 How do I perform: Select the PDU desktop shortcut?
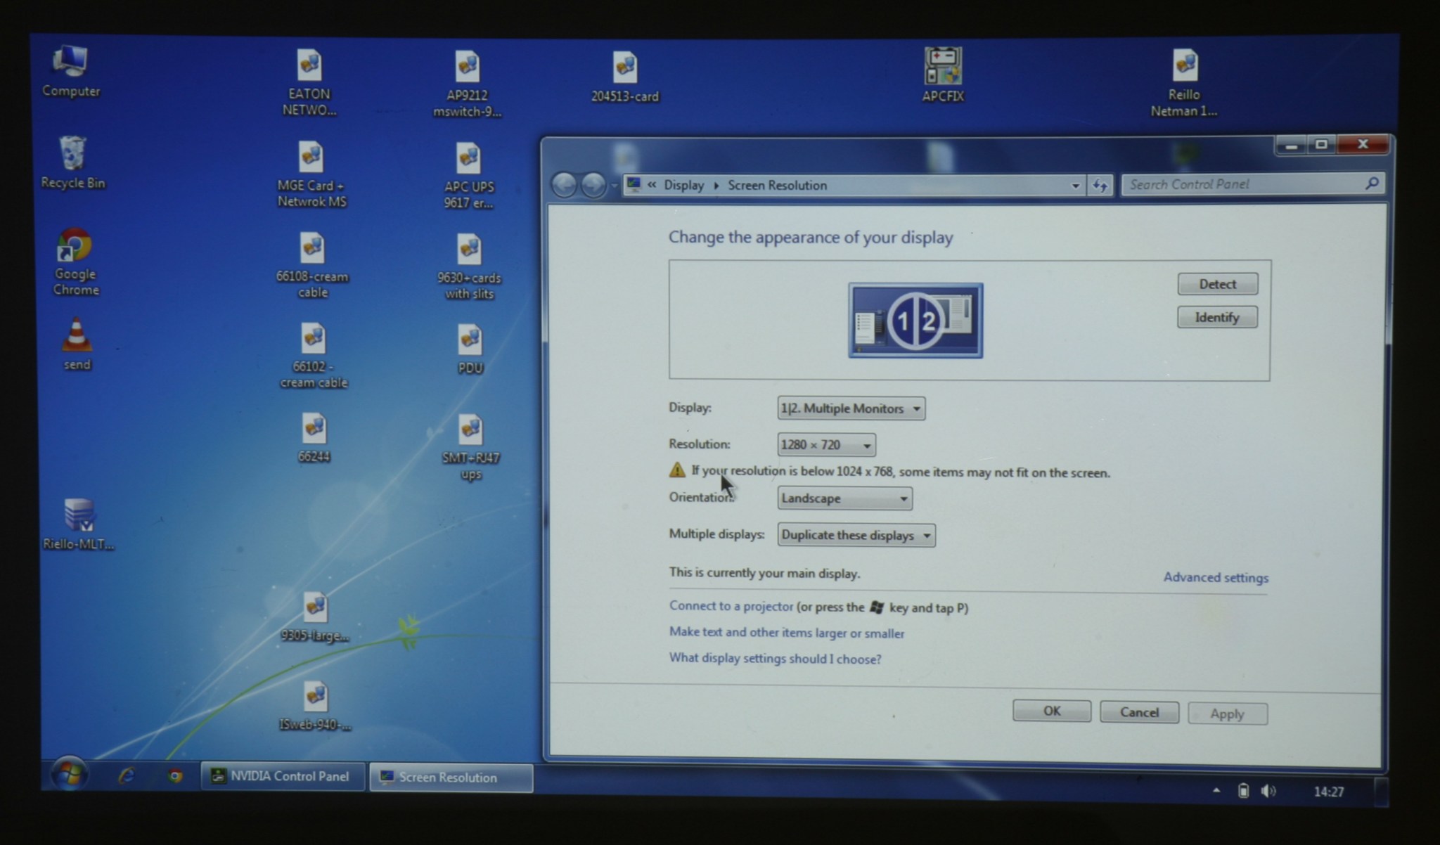[x=470, y=349]
